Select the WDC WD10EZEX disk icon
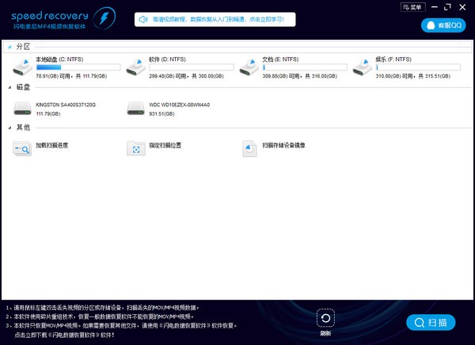475x345 pixels. coord(137,108)
